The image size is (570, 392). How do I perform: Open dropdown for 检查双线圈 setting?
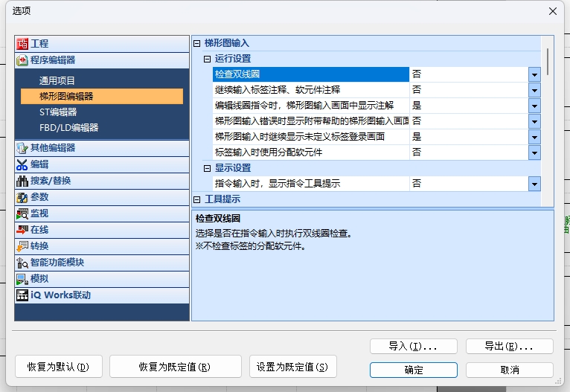pos(534,74)
